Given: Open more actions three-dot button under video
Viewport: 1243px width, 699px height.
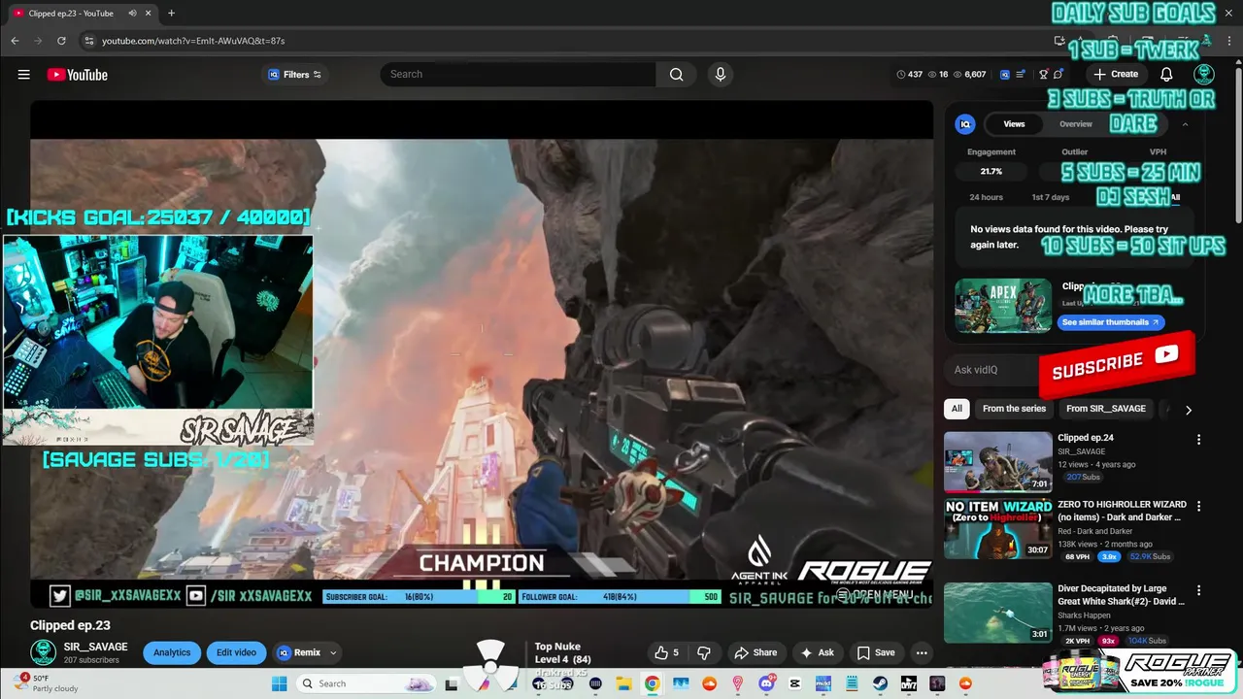Looking at the screenshot, I should 922,652.
